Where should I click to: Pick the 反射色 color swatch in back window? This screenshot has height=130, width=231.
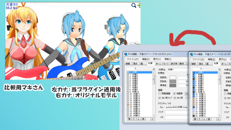[x=173, y=81]
